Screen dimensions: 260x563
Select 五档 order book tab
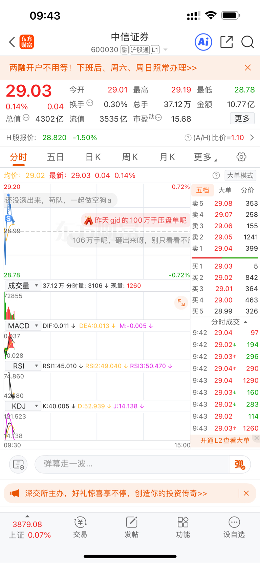[x=202, y=190]
